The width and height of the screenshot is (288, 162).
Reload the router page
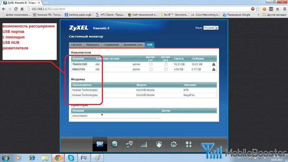tap(16, 9)
